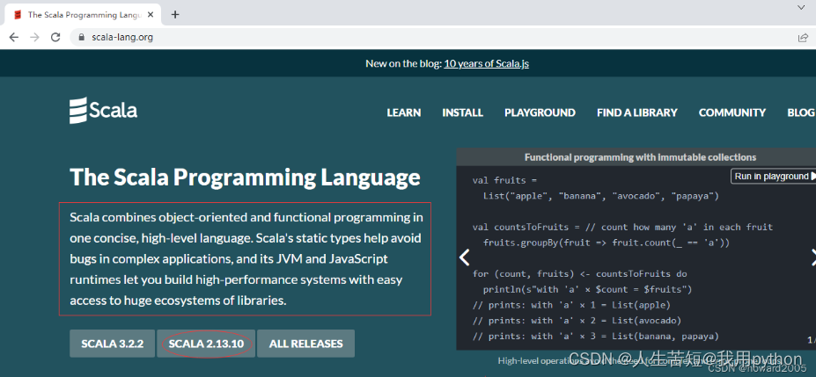Image resolution: width=816 pixels, height=377 pixels.
Task: Open the "10 years of Scala.js" blog link
Action: 486,63
